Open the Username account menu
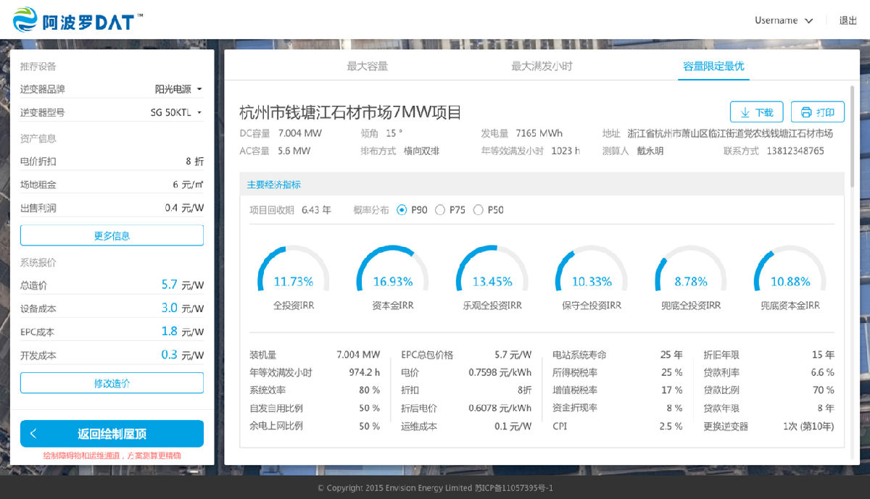This screenshot has height=499, width=870. click(783, 20)
